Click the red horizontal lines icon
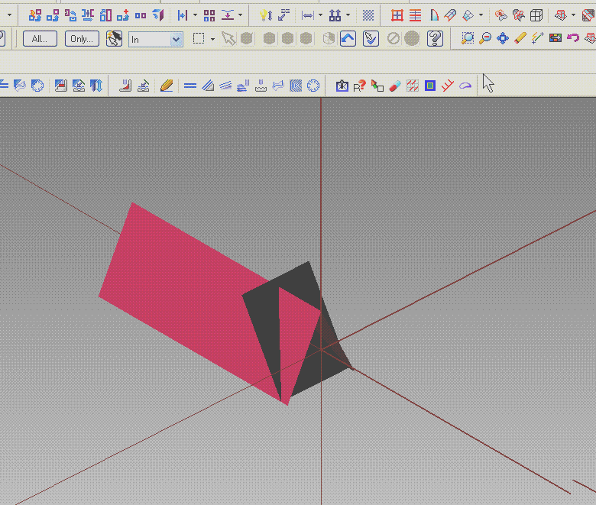This screenshot has height=505, width=596. click(415, 15)
